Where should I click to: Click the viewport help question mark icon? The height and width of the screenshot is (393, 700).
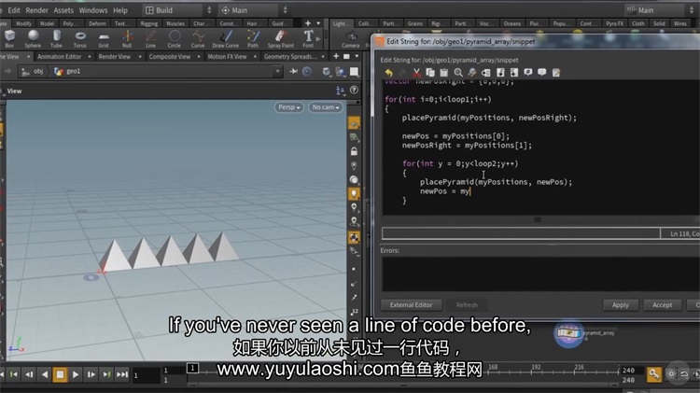(x=354, y=91)
